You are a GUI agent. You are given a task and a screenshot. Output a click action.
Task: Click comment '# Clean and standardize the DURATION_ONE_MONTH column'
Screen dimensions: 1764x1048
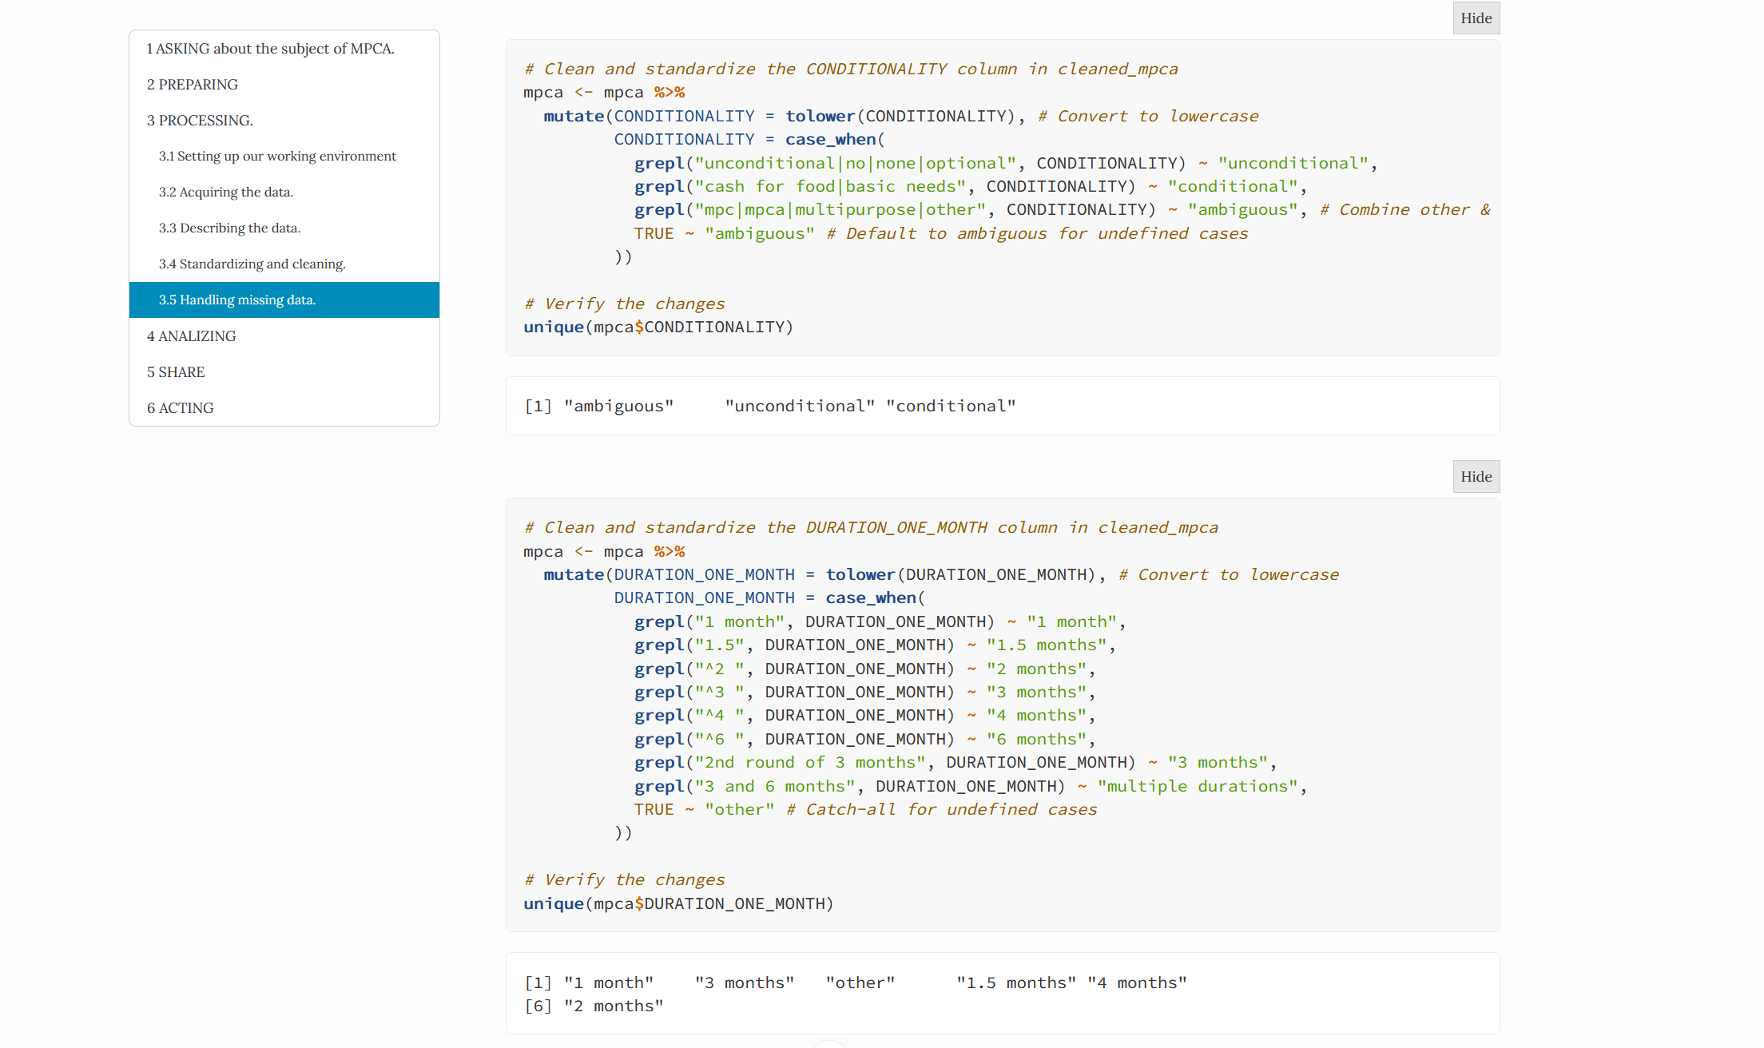point(871,528)
